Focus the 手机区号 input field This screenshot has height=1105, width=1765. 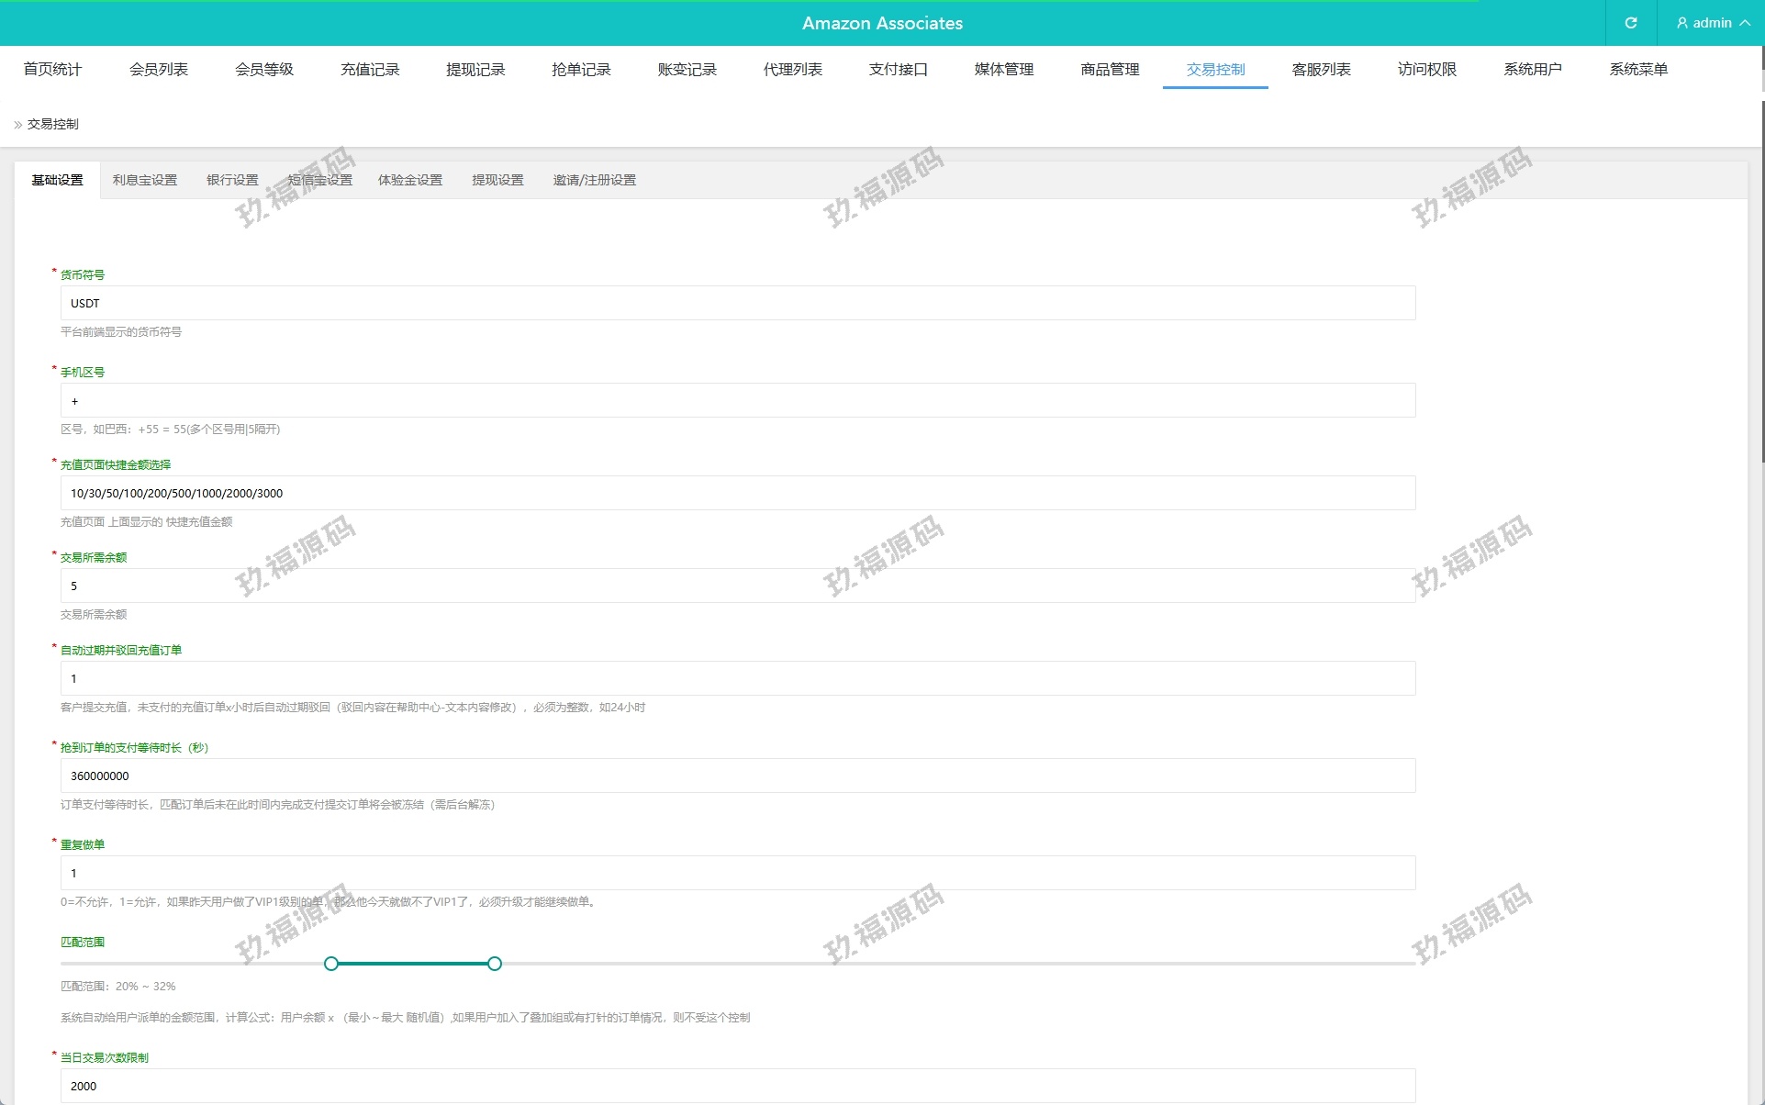737,401
